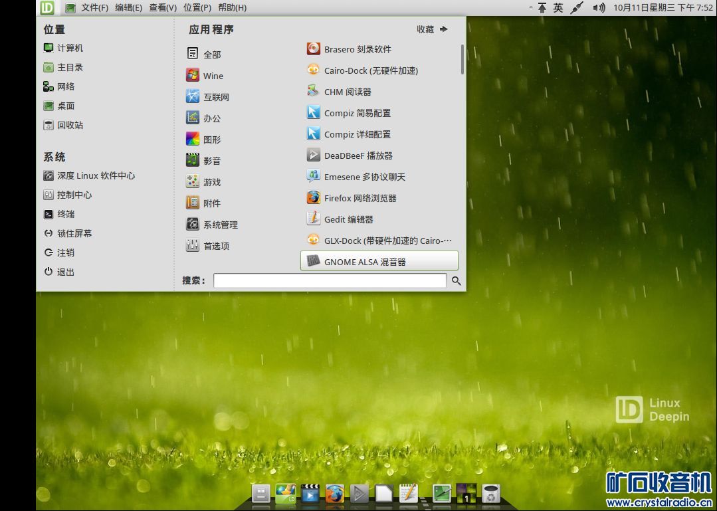Select the 办公 category
Viewport: 717px width, 511px height.
pyautogui.click(x=204, y=118)
